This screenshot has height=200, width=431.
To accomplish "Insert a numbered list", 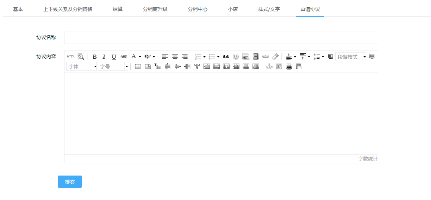I will pyautogui.click(x=198, y=57).
